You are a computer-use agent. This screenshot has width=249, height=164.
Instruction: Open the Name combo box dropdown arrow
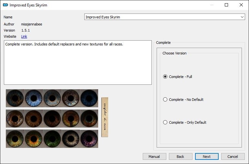(x=242, y=17)
